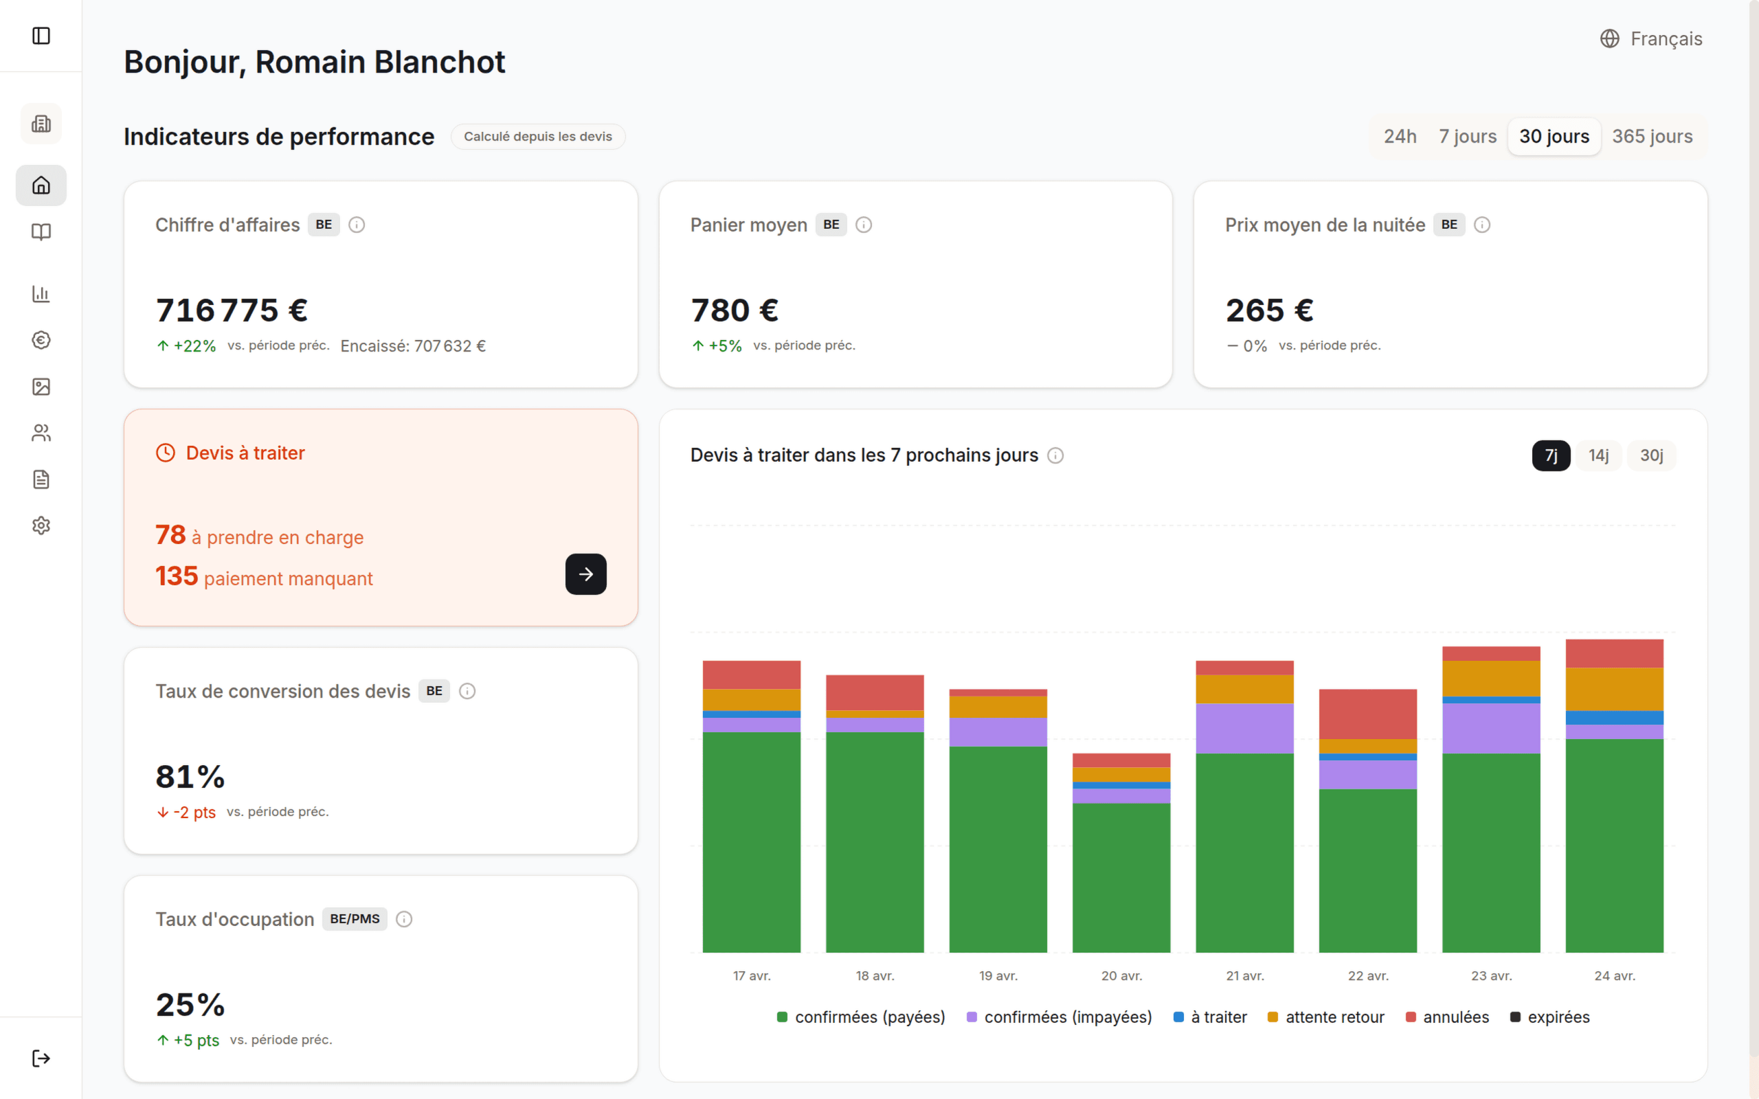Click the Bonjour, Romain Blanchot heading
This screenshot has width=1759, height=1099.
[314, 62]
